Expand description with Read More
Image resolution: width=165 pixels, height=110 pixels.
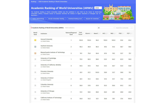[35, 15]
